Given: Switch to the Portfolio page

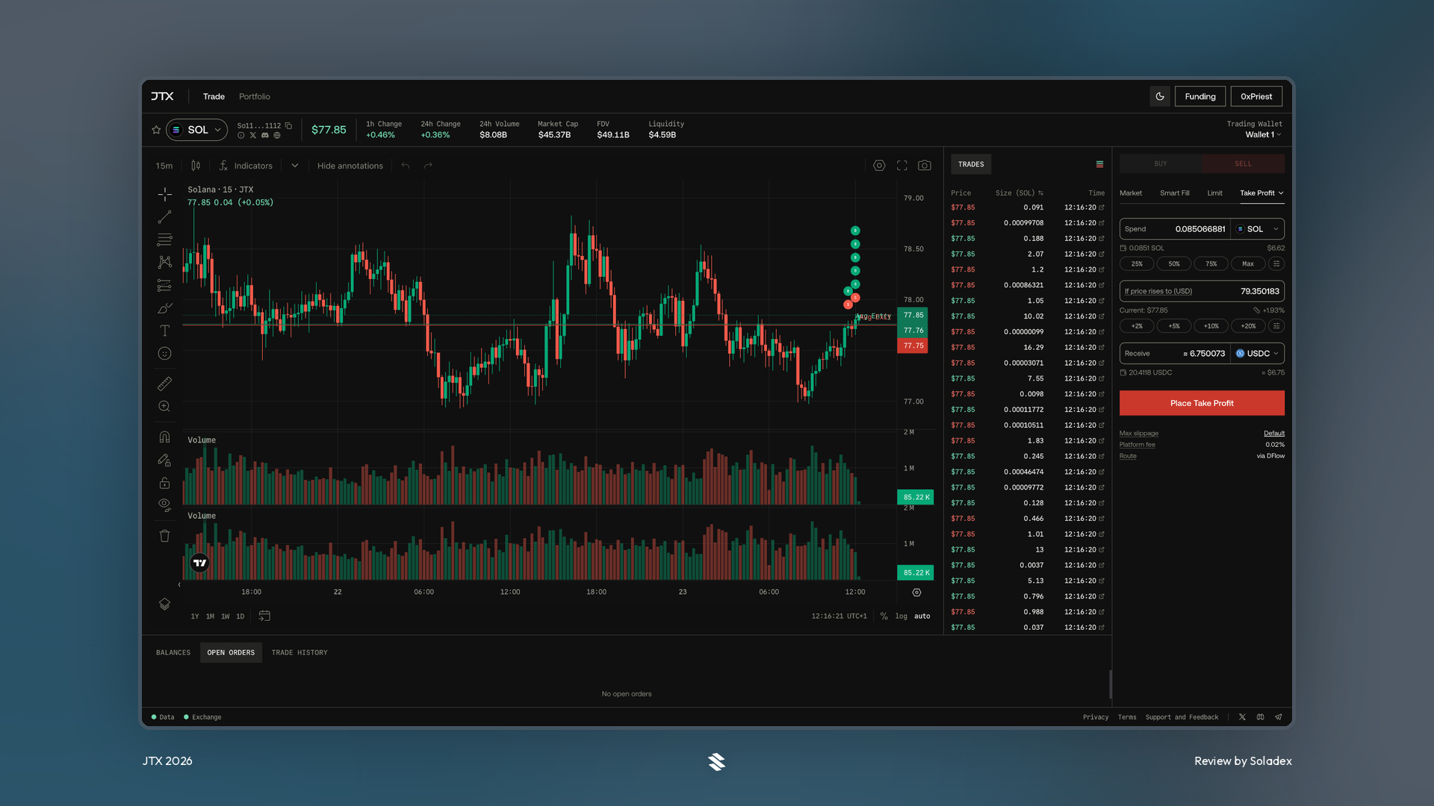Looking at the screenshot, I should (255, 96).
